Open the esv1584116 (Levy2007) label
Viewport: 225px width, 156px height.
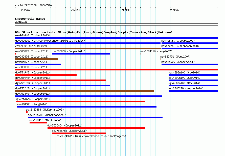pyautogui.click(x=156, y=51)
